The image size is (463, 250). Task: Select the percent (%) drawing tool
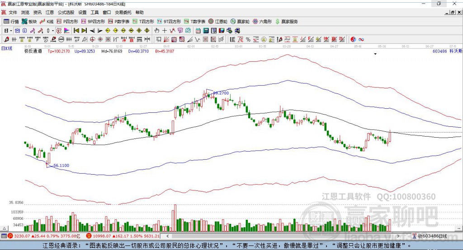(248, 39)
